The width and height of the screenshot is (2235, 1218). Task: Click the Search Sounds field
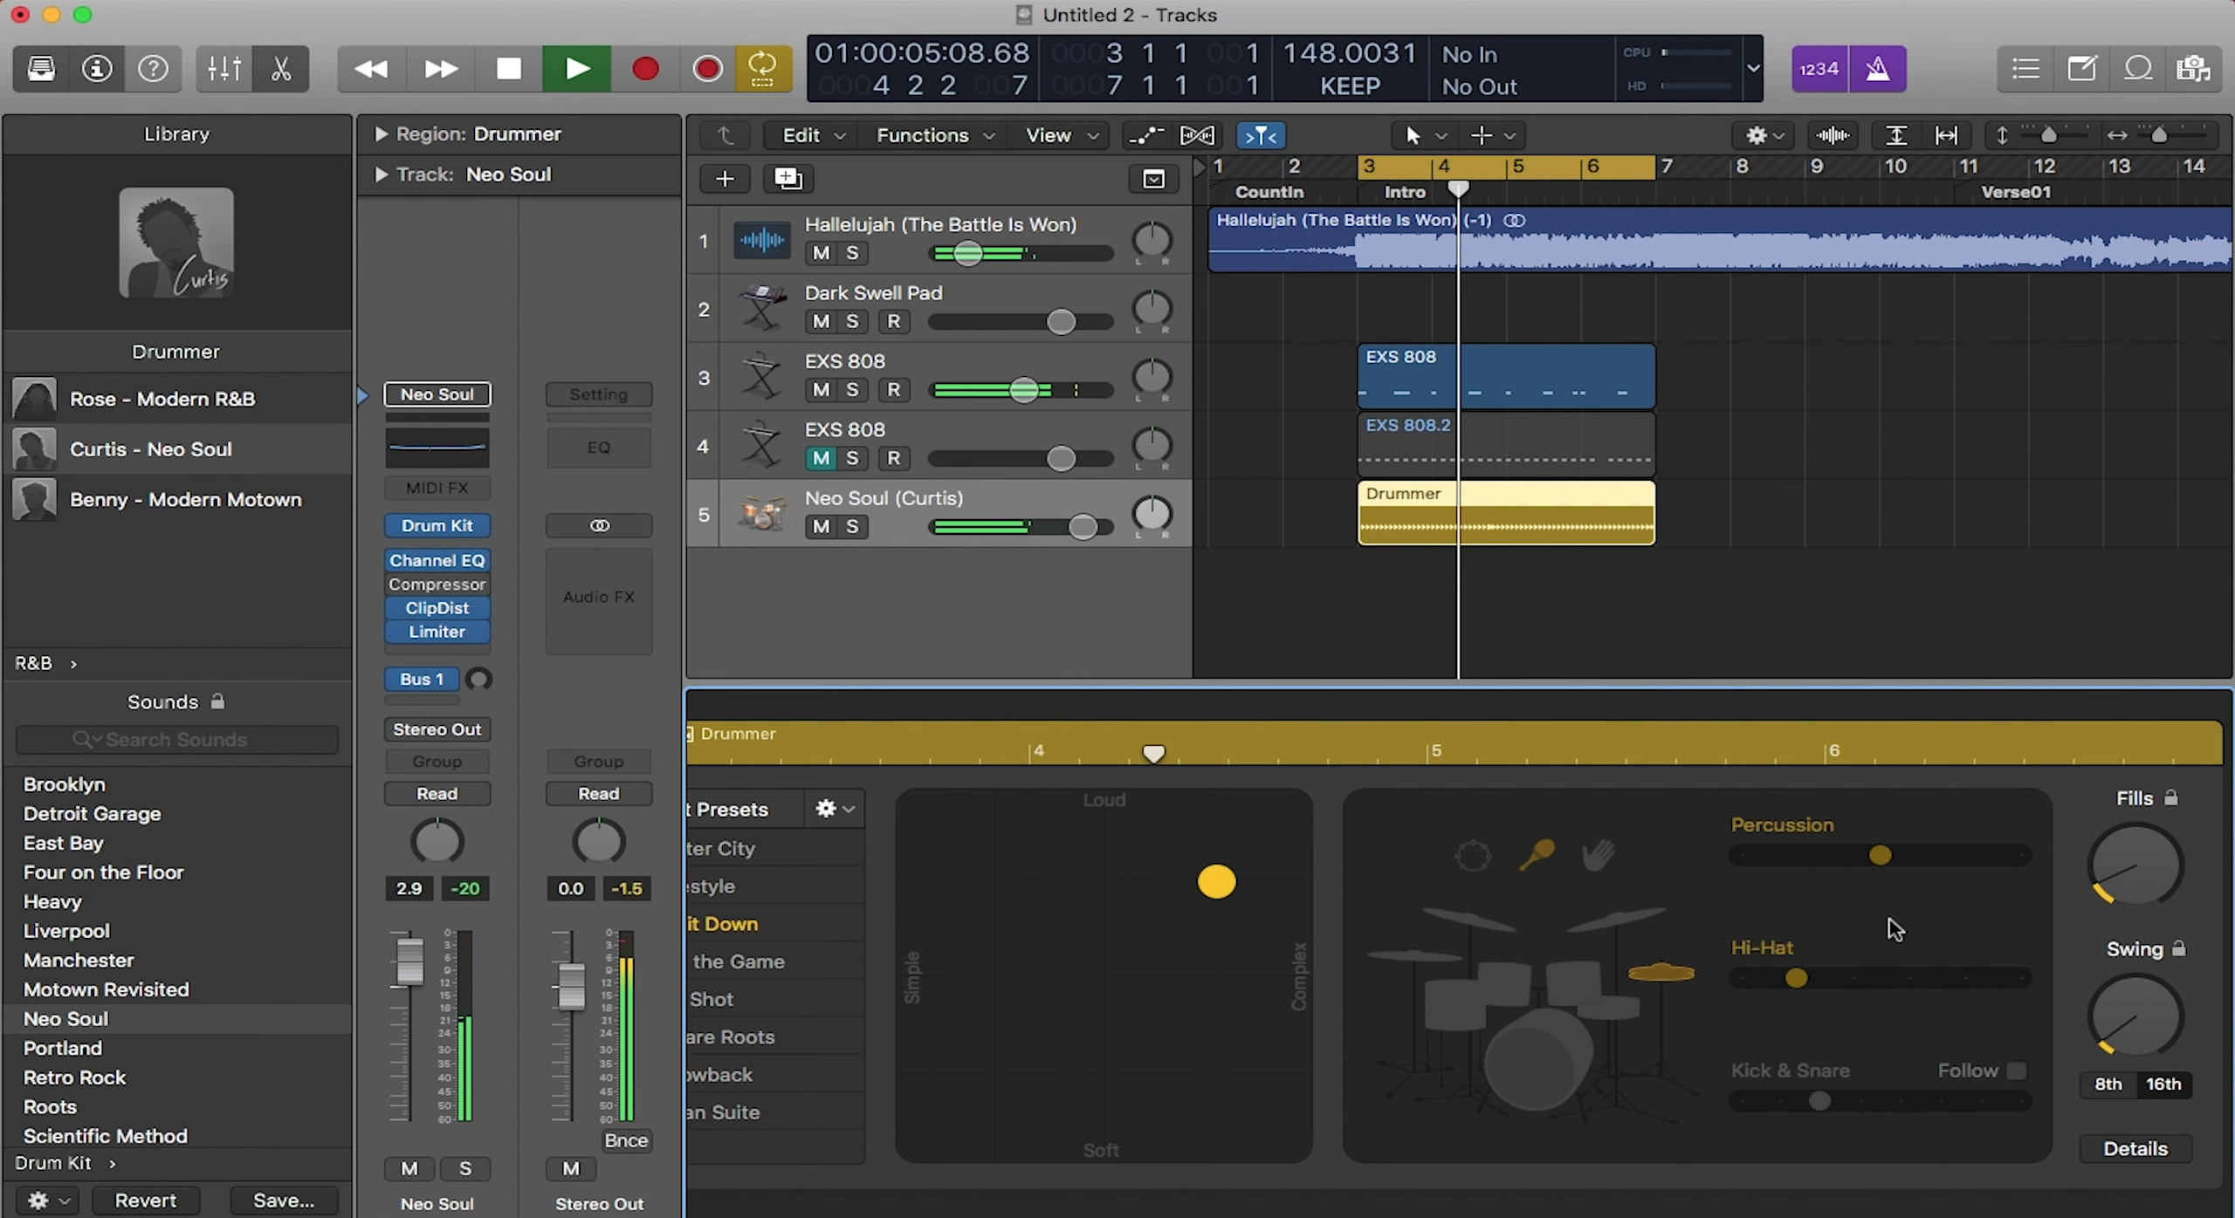pos(177,740)
